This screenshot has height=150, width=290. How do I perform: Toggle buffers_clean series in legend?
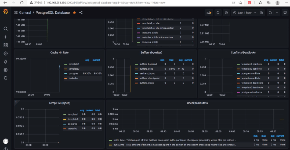click(147, 83)
